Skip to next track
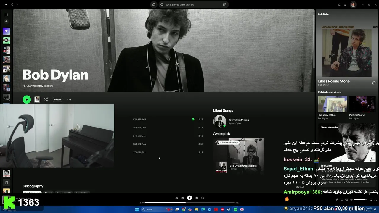This screenshot has width=379, height=213. (197, 198)
